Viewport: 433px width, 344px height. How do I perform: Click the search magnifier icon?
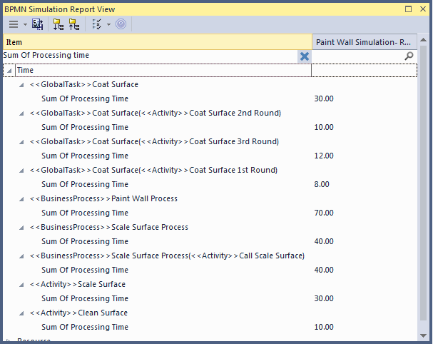409,56
